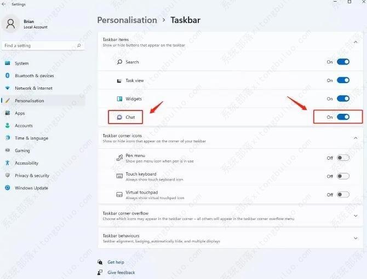Click the Accessibility icon in sidebar
Viewport: 367px width, 279px height.
(x=8, y=163)
